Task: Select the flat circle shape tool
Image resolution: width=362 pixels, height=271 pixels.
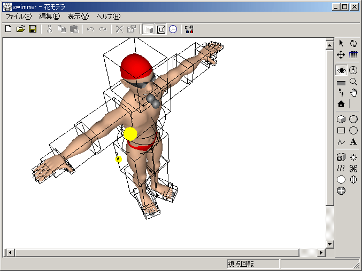Action: point(353,131)
